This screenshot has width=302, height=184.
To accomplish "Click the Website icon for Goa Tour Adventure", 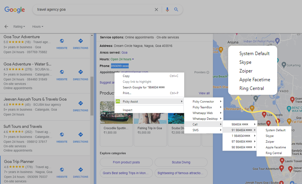I will pos(62,41).
